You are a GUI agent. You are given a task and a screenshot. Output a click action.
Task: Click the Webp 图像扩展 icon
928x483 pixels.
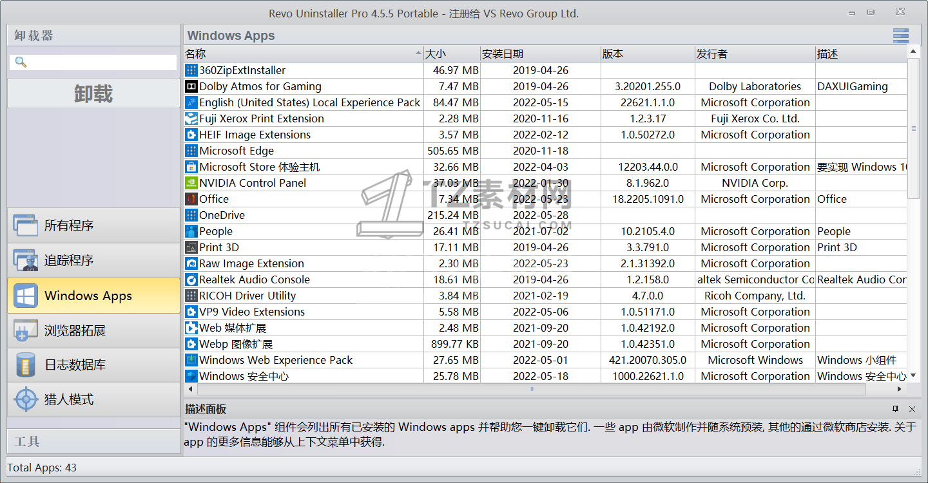coord(191,344)
